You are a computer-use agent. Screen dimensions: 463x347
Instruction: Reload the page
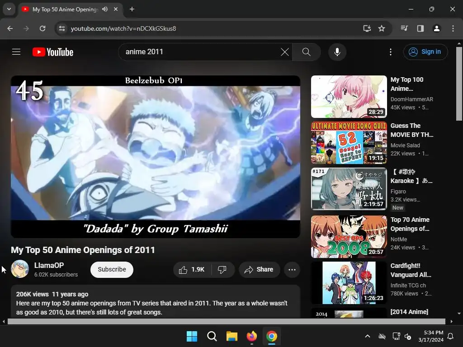click(43, 28)
